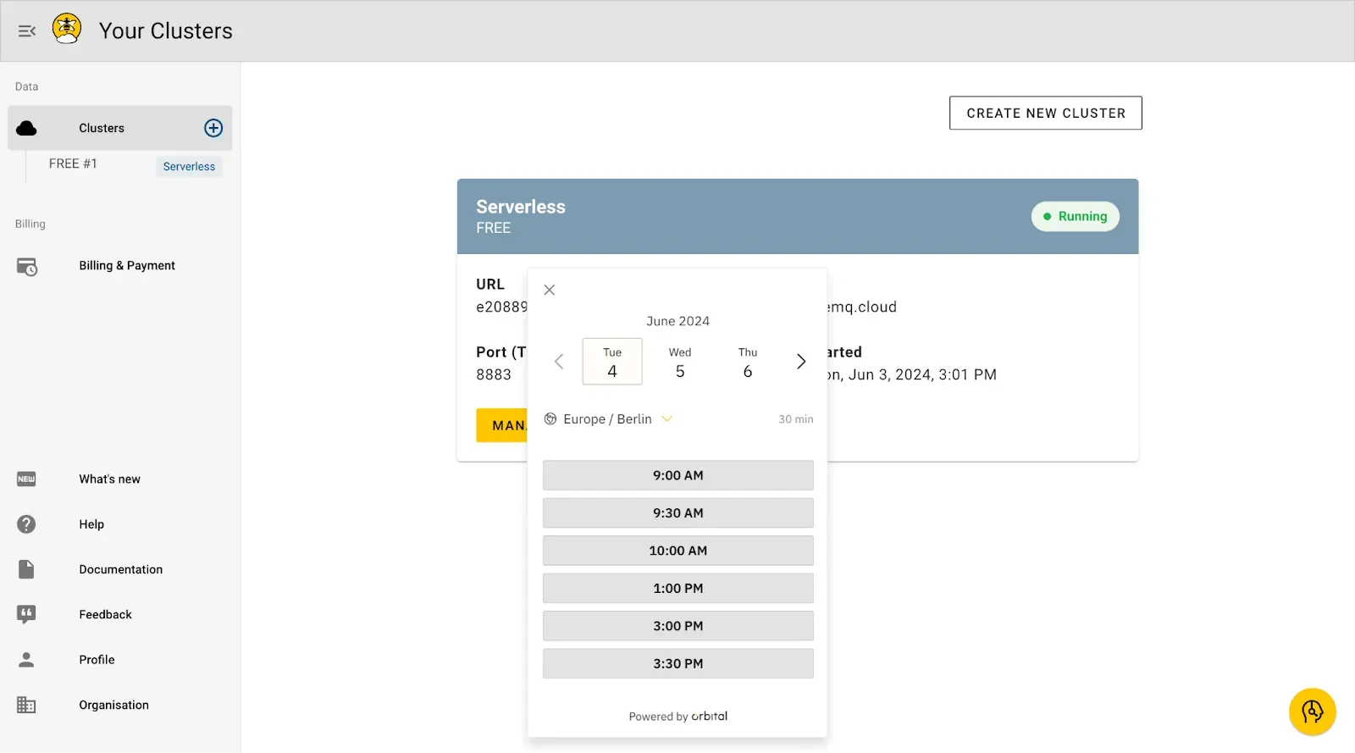The height and width of the screenshot is (753, 1355).
Task: Click the Serverless tag in the sidebar
Action: [189, 167]
